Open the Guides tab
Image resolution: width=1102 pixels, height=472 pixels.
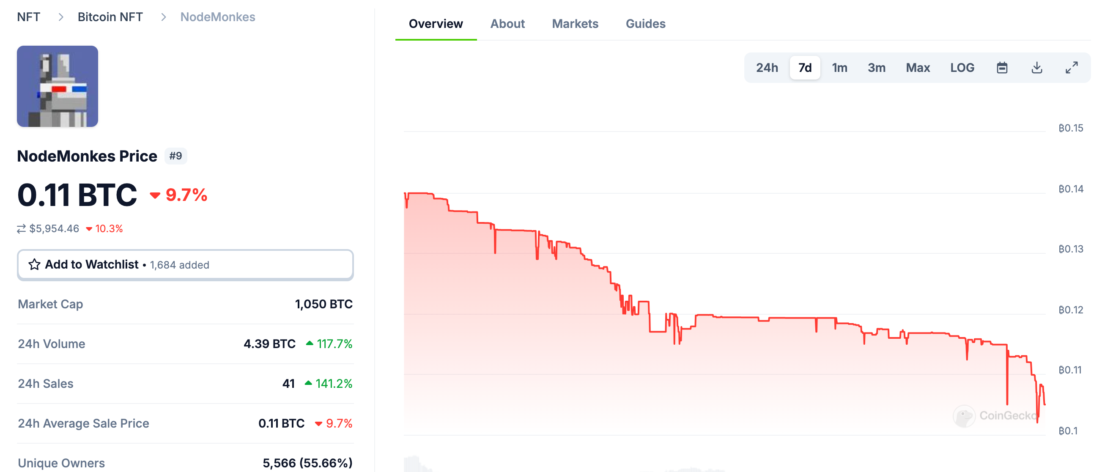point(645,24)
